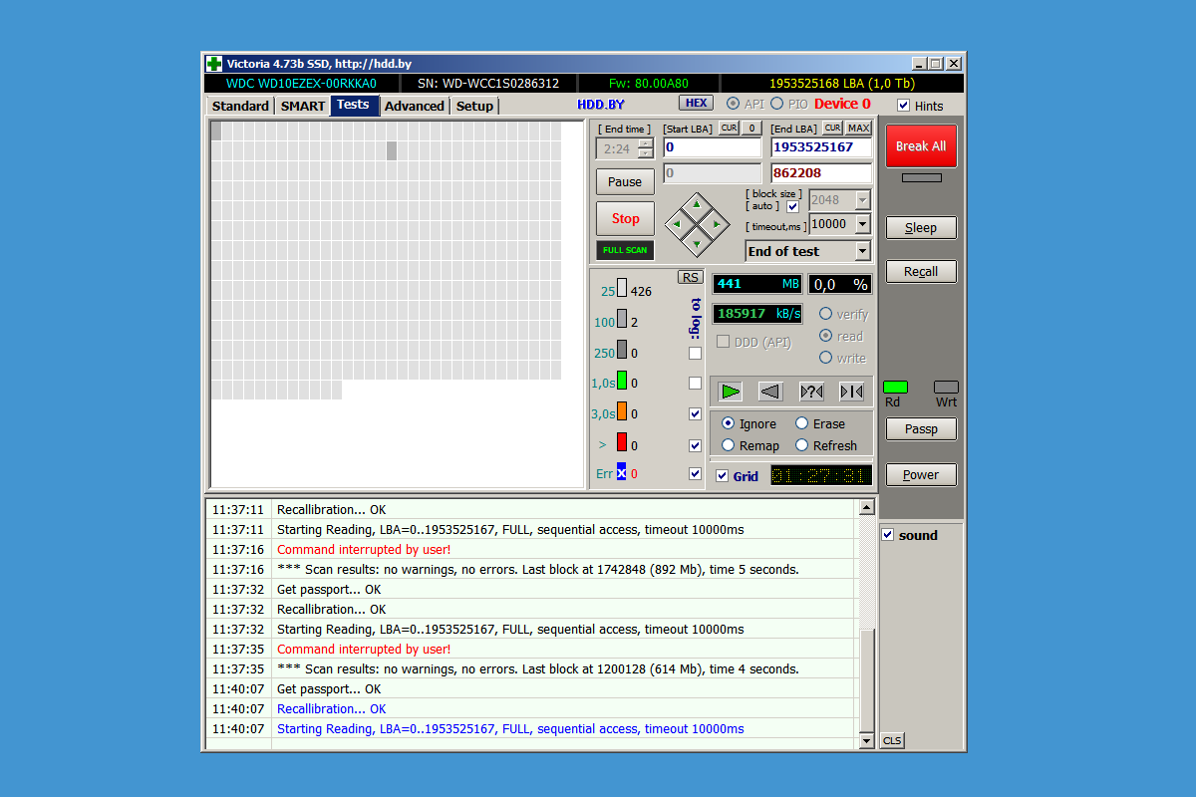Click the Recall button
Image resolution: width=1196 pixels, height=797 pixels.
[921, 271]
